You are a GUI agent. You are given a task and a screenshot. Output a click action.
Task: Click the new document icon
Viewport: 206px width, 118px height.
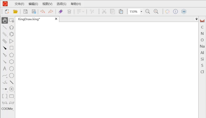pos(7,12)
